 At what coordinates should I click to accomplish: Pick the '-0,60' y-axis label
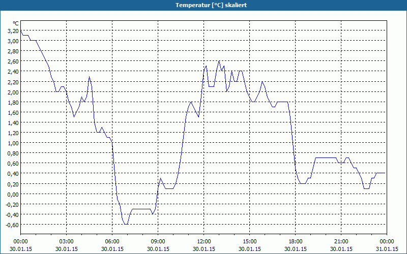(x=13, y=225)
